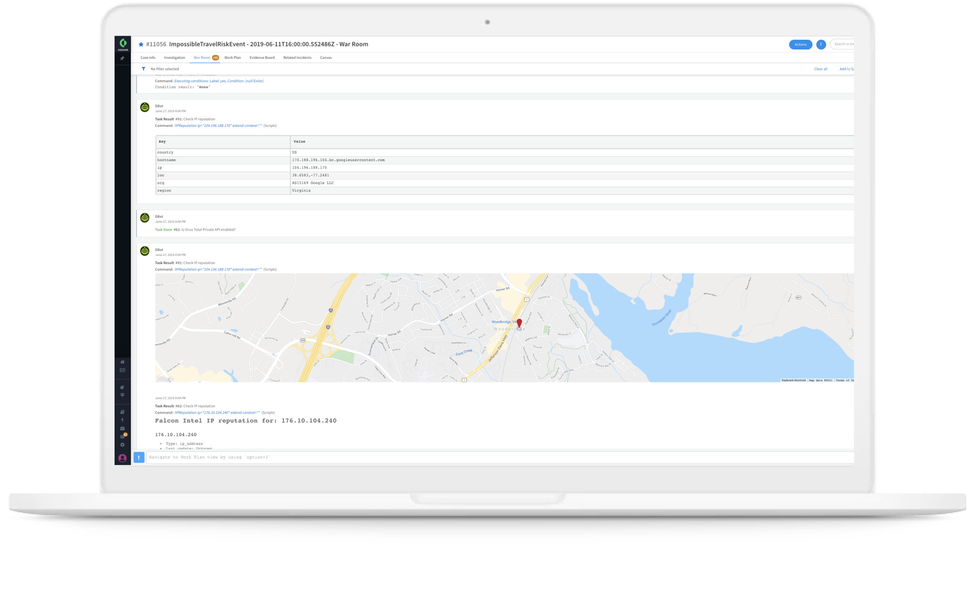Click the blue Actions button
This screenshot has width=970, height=593.
tap(800, 45)
